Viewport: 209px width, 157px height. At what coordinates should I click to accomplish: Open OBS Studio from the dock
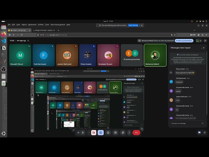(4, 69)
